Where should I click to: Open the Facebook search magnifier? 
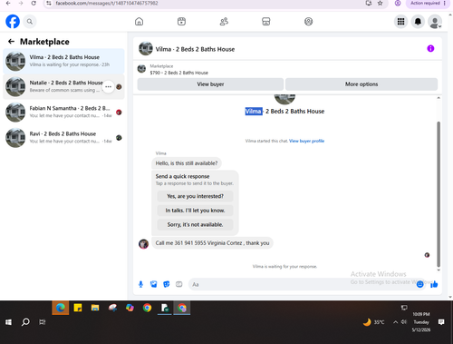click(30, 22)
